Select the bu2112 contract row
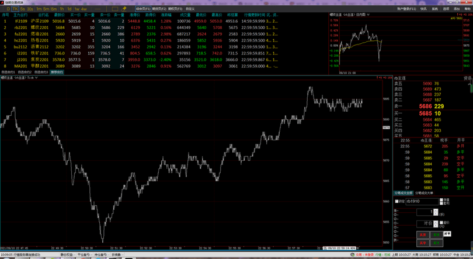Viewport: 473px width, 259px height. 140,47
